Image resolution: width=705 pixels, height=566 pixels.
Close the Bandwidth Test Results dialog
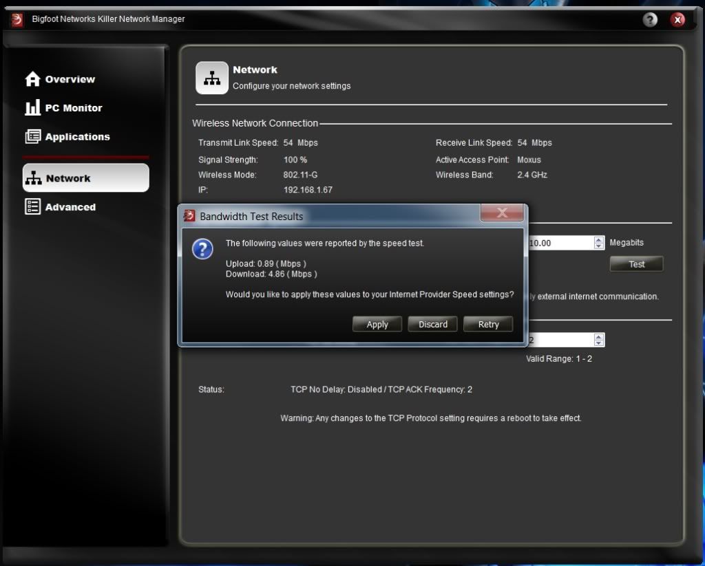502,213
